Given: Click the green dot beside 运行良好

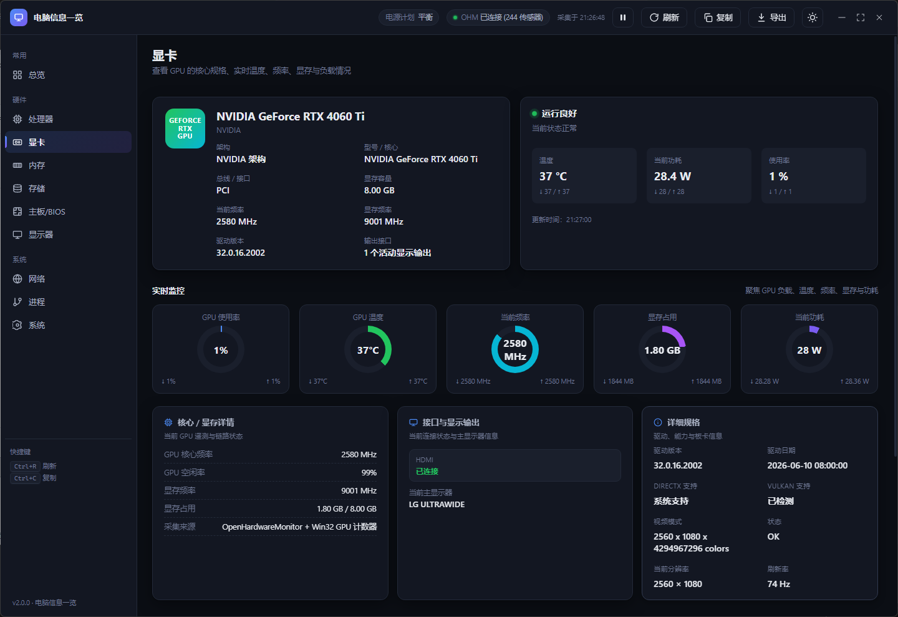Looking at the screenshot, I should pos(534,114).
